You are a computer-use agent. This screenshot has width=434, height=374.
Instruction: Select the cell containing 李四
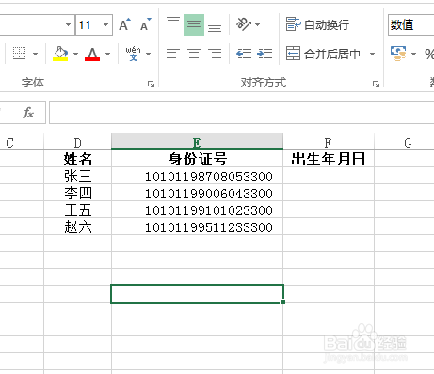click(77, 193)
